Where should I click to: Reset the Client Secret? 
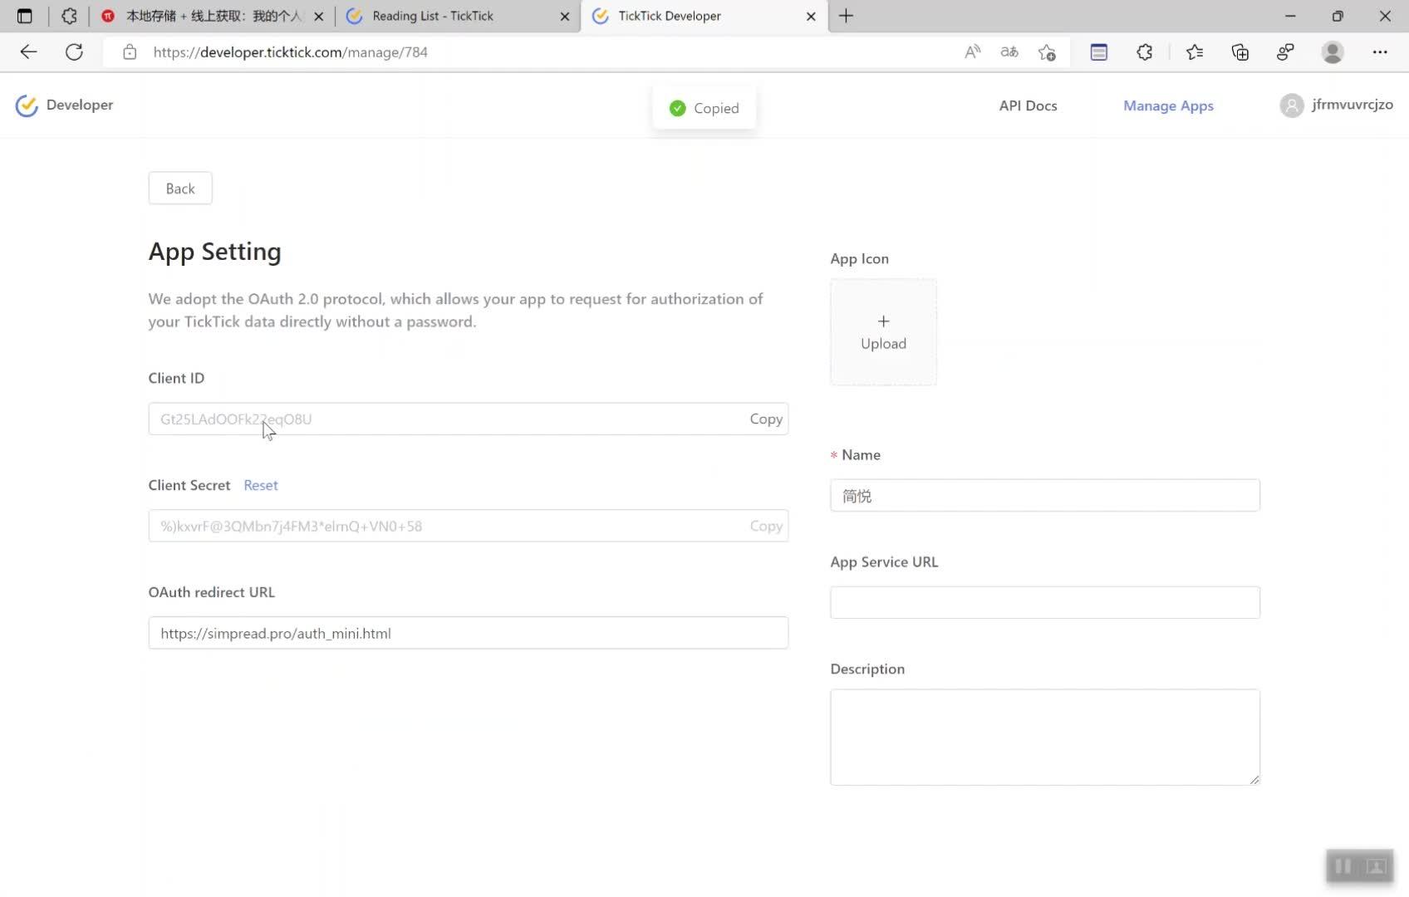pos(261,485)
